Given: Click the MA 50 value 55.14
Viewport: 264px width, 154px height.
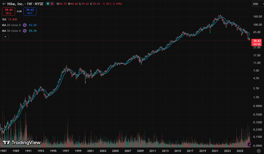Looking at the screenshot, I should [x=32, y=31].
